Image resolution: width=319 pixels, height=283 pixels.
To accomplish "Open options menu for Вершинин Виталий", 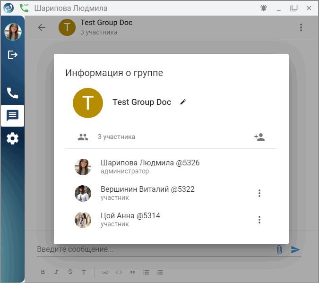I will (x=259, y=193).
